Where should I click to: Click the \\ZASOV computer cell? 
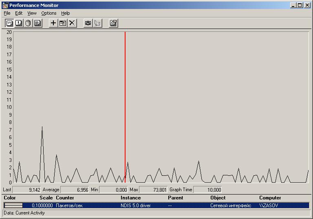pos(269,206)
